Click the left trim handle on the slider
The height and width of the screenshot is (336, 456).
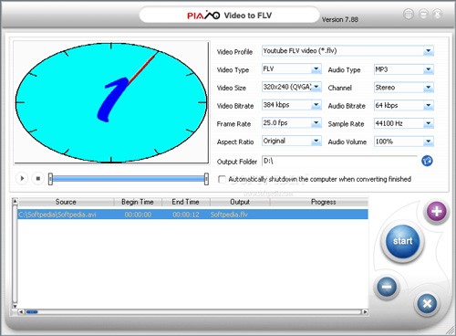click(x=50, y=179)
